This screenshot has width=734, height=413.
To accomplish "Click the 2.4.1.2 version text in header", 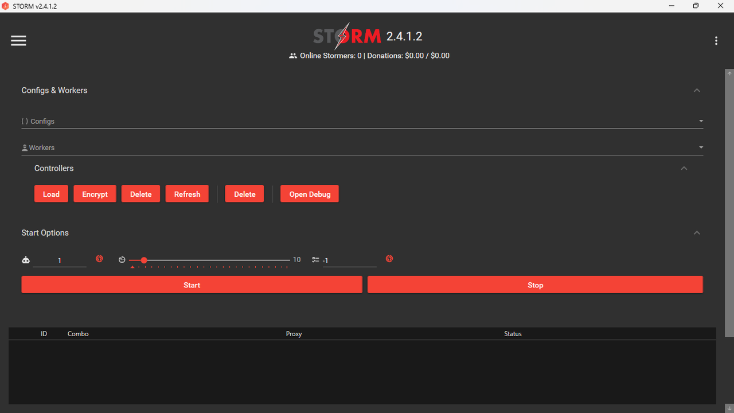I will click(x=404, y=36).
